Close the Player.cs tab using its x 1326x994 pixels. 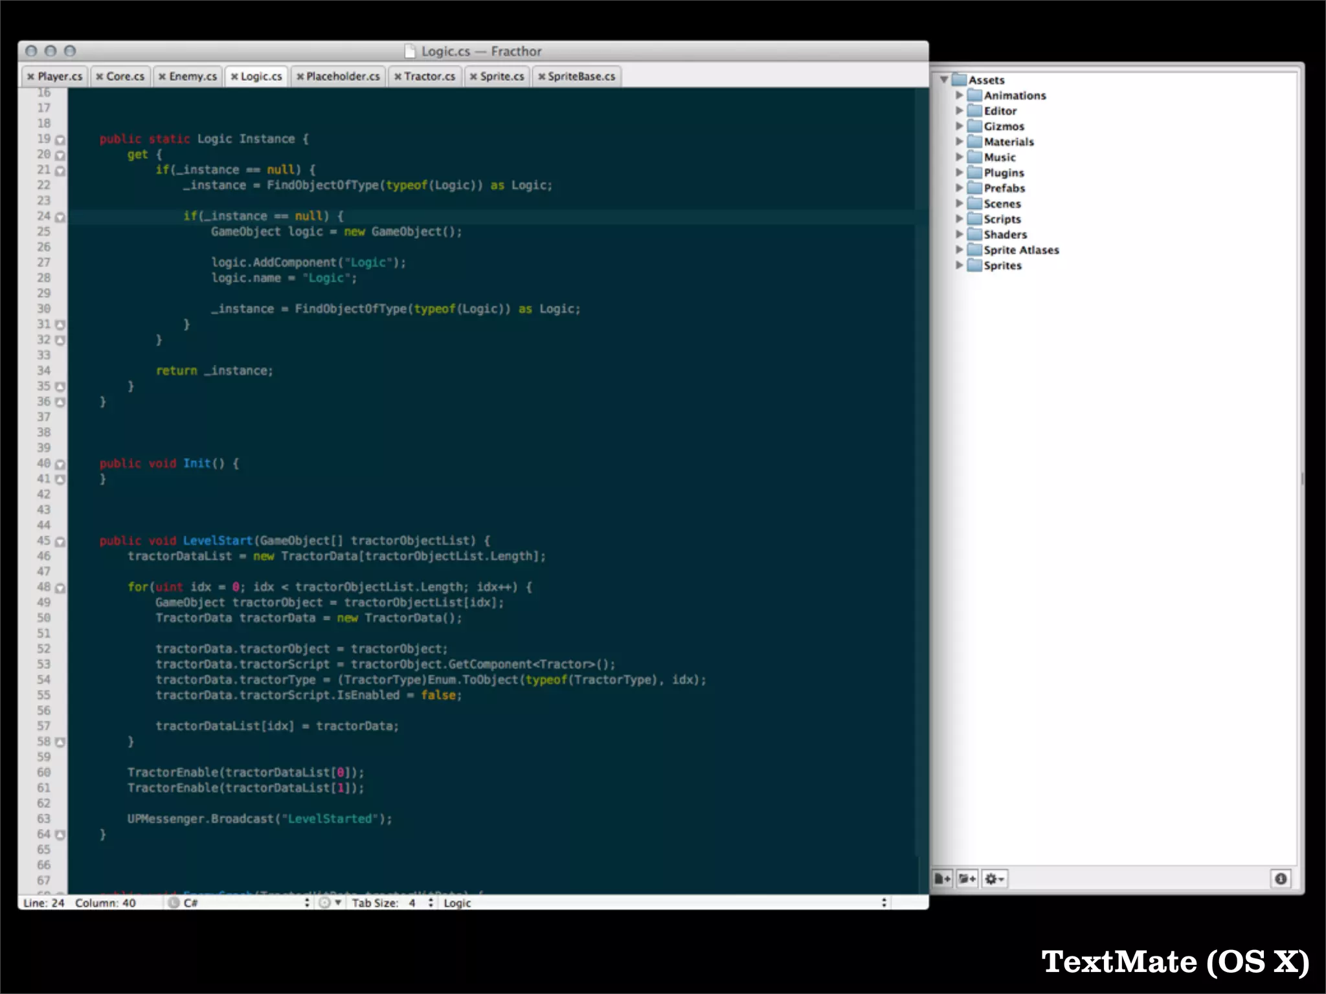tap(30, 76)
